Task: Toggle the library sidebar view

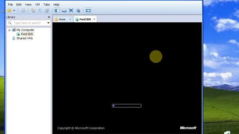Action: coord(57,10)
